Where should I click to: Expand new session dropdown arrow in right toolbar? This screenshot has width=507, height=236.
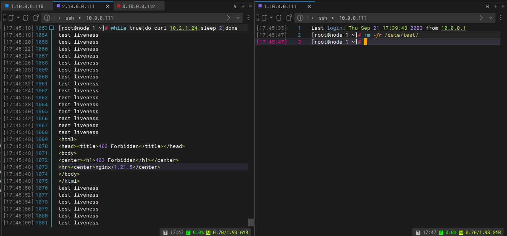pyautogui.click(x=271, y=18)
